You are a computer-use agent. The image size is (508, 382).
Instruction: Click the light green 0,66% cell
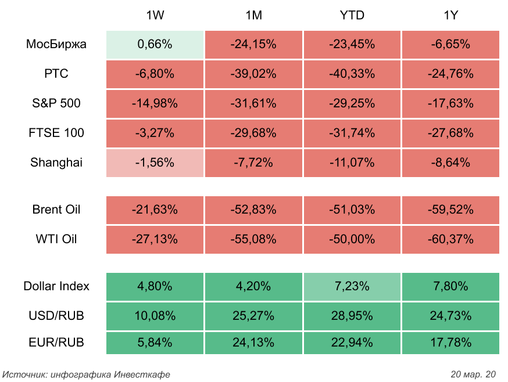coord(155,44)
